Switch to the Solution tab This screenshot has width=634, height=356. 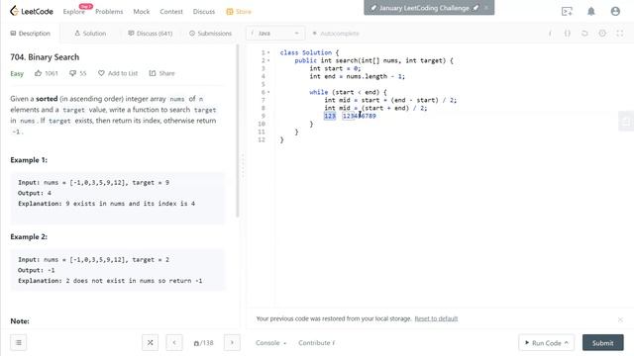point(90,33)
